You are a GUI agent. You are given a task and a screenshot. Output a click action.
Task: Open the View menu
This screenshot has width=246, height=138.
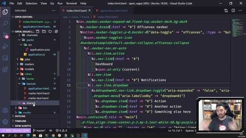pyautogui.click(x=43, y=3)
